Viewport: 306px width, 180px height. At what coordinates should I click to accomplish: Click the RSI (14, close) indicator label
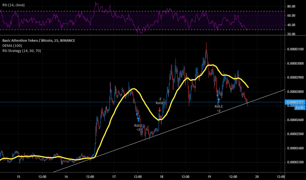(x=13, y=5)
